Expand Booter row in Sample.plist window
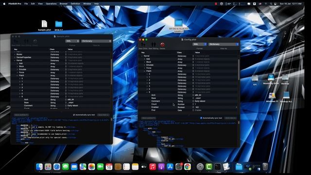 (15, 54)
